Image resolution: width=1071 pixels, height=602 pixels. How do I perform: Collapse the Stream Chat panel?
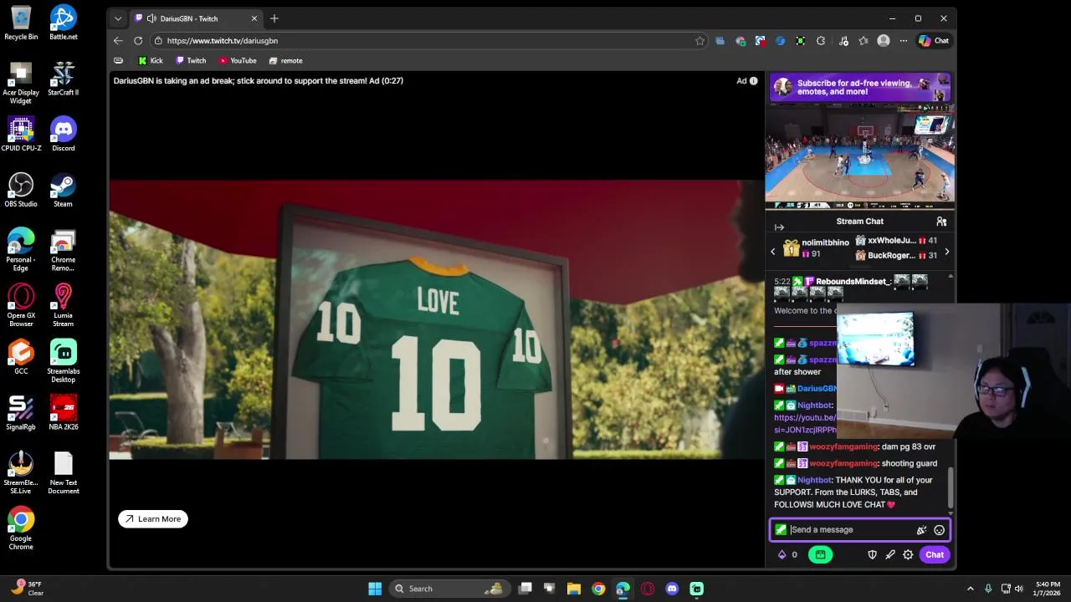coord(779,227)
